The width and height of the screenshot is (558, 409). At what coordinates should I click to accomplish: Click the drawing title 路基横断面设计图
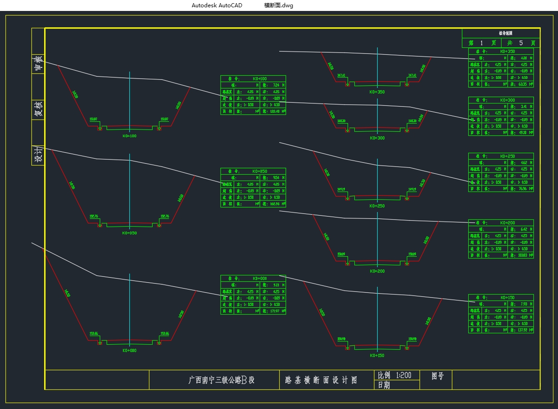[321, 380]
